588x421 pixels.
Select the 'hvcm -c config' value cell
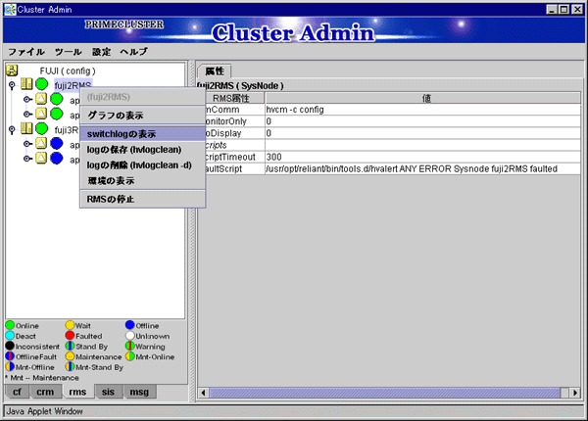(422, 110)
